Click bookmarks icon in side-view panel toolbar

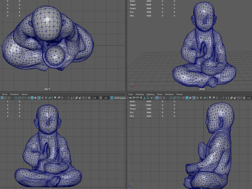tap(141, 98)
